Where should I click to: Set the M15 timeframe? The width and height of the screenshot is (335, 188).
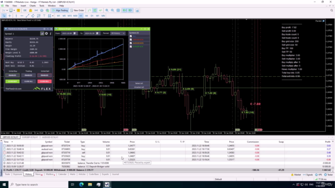(70, 16)
